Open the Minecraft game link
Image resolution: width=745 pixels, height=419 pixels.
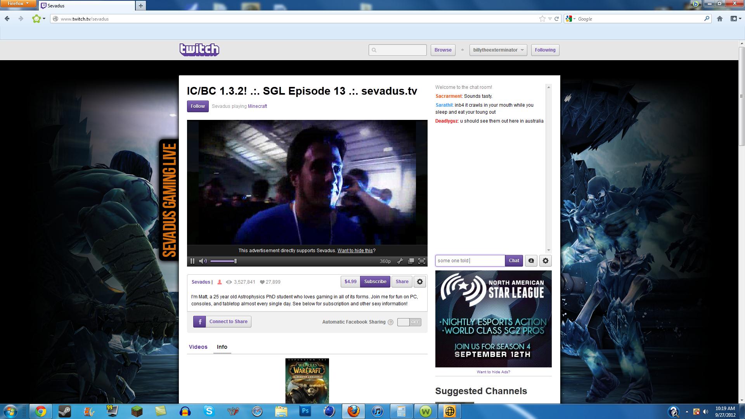pos(258,106)
